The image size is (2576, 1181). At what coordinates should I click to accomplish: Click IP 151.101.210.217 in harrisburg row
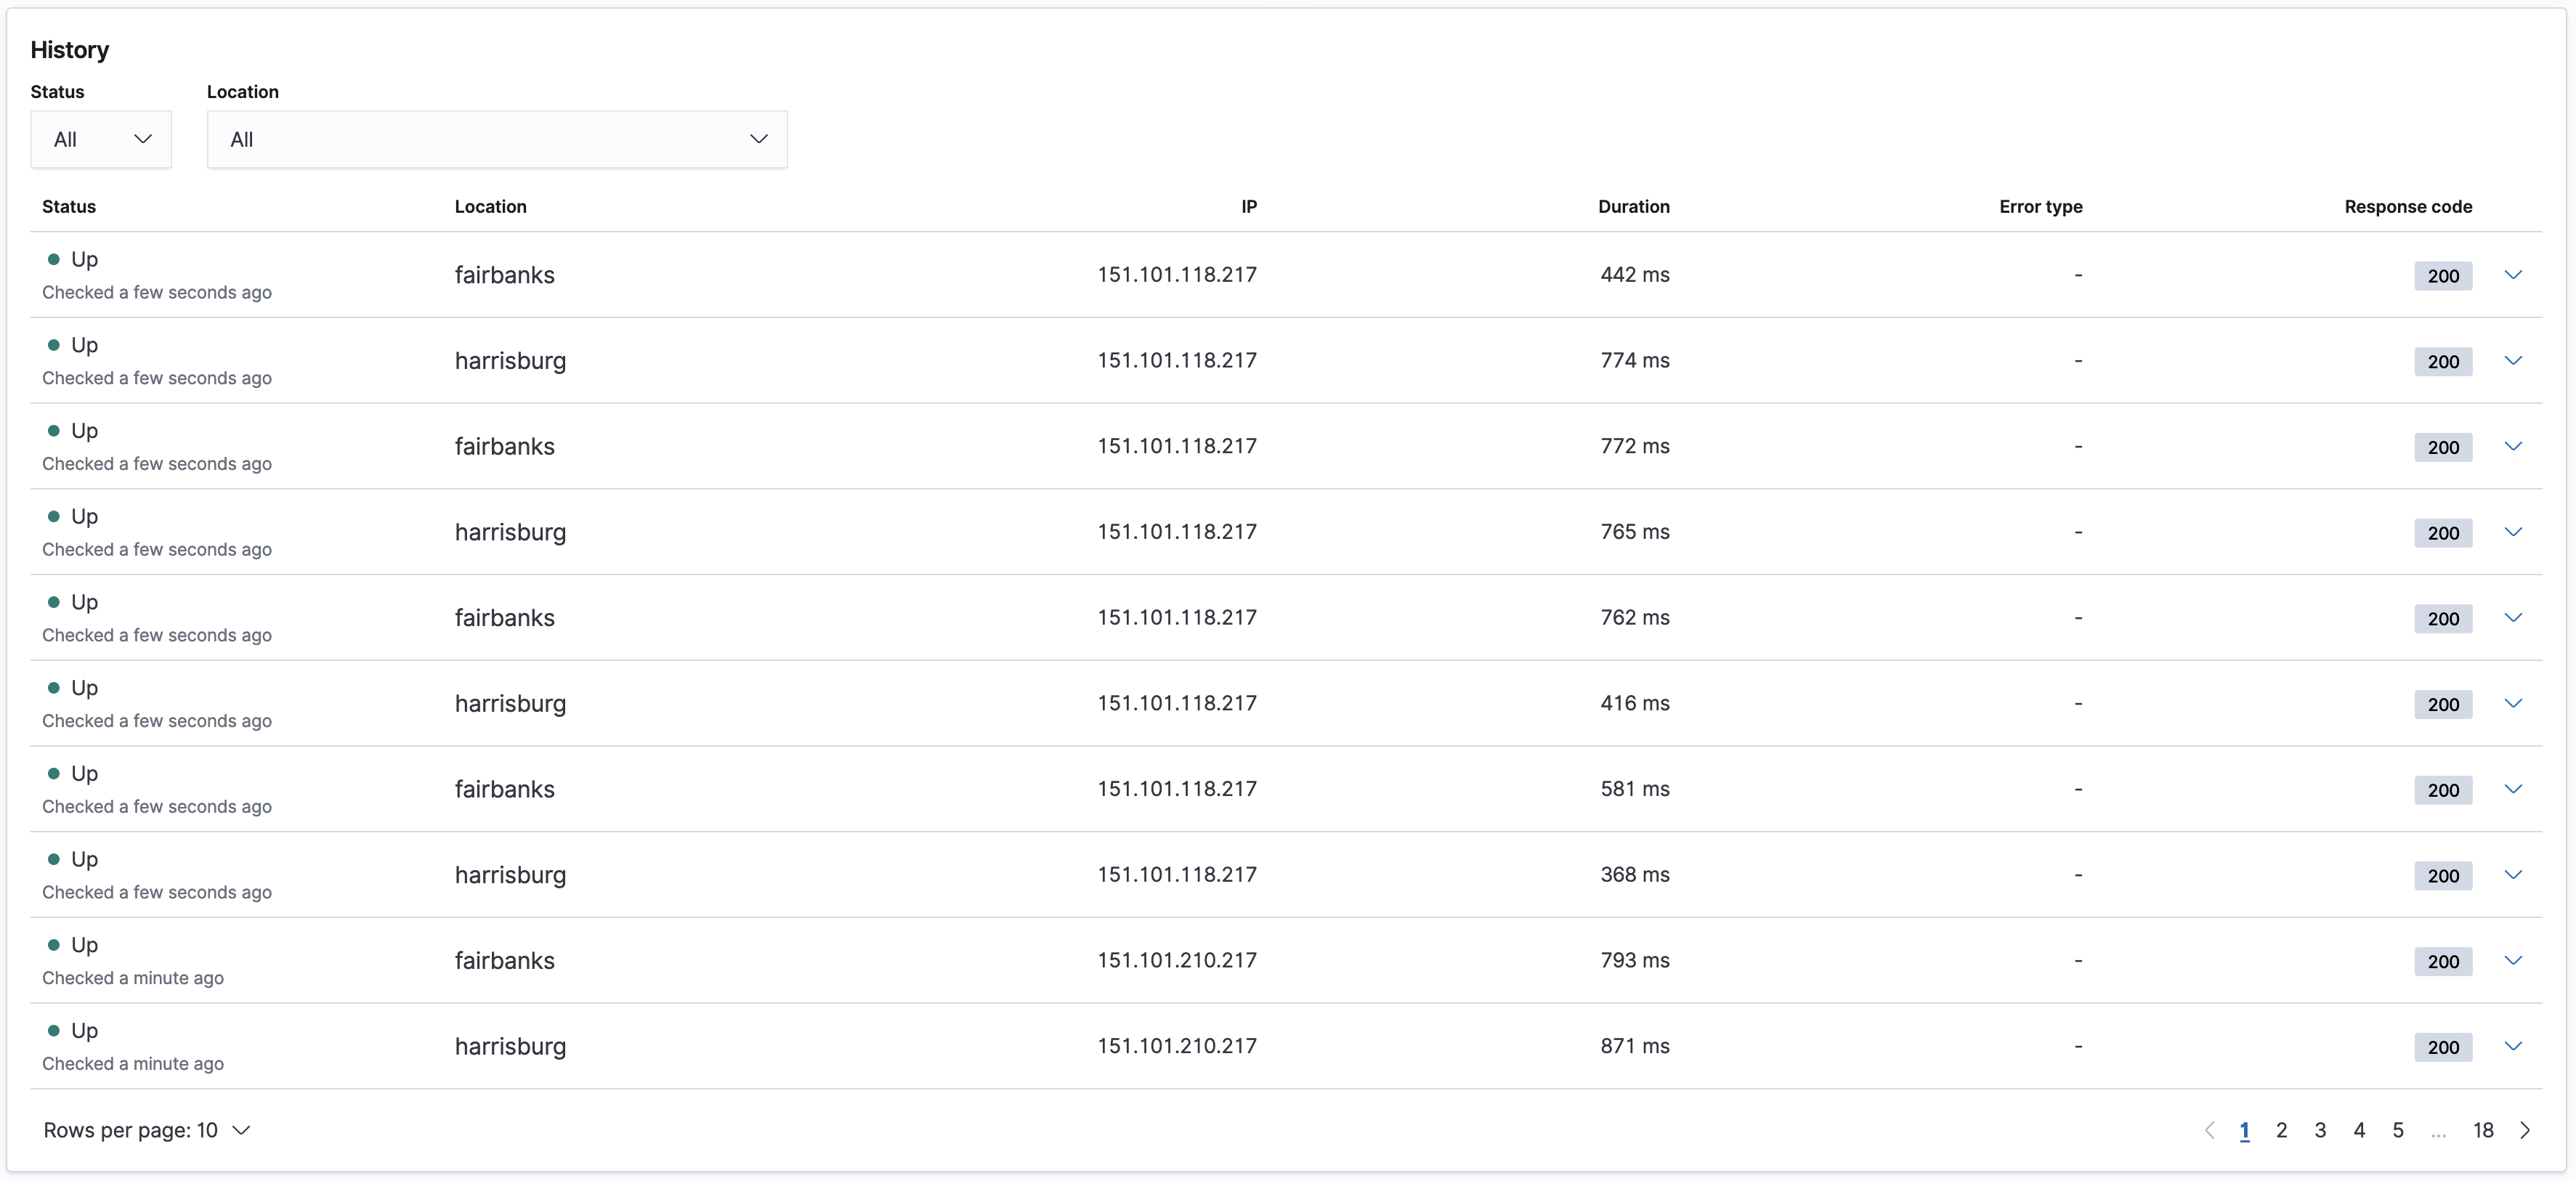1176,1046
